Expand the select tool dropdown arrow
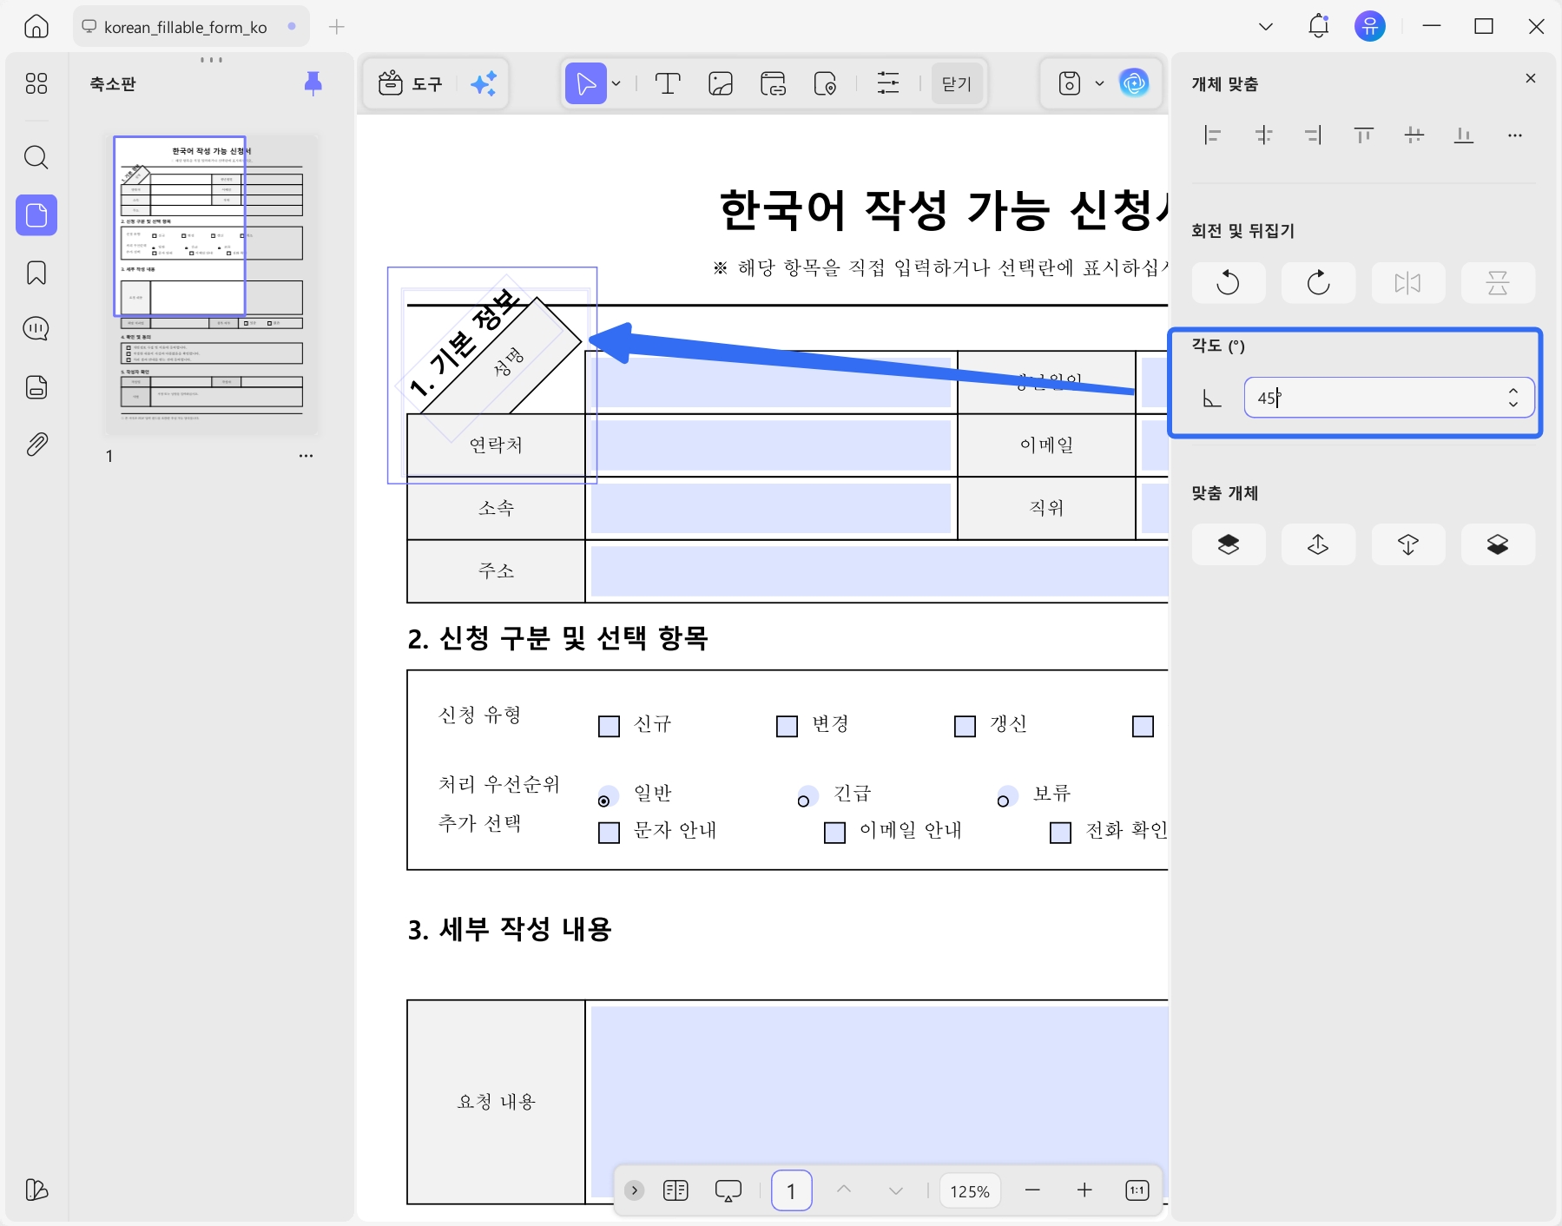Viewport: 1562px width, 1226px height. point(616,84)
